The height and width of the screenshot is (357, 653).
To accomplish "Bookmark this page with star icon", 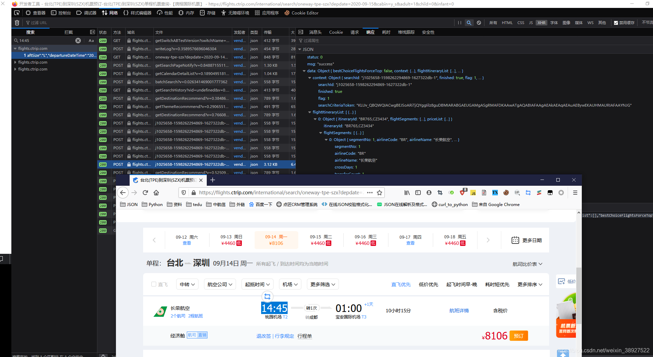I will click(x=379, y=193).
